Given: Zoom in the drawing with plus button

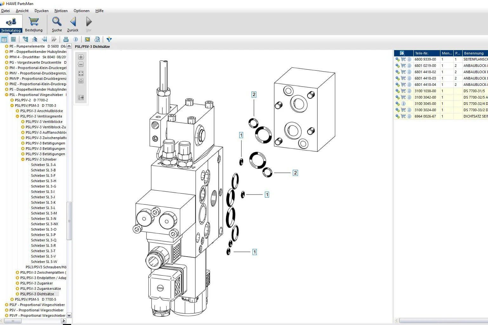Looking at the screenshot, I should (81, 57).
